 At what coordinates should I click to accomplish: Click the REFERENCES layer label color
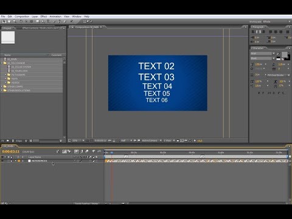(19, 161)
